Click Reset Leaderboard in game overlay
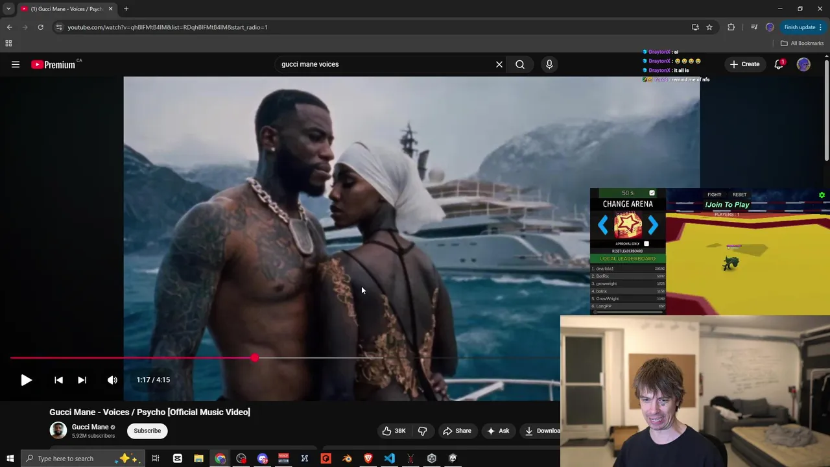830x467 pixels. pyautogui.click(x=628, y=251)
